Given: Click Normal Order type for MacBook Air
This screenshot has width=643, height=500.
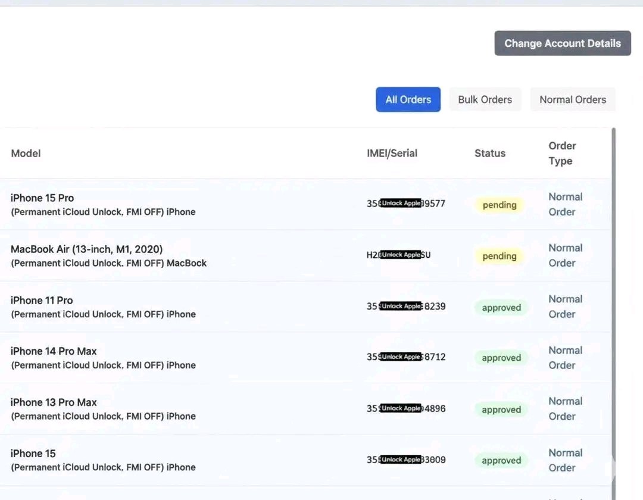Looking at the screenshot, I should click(x=565, y=255).
